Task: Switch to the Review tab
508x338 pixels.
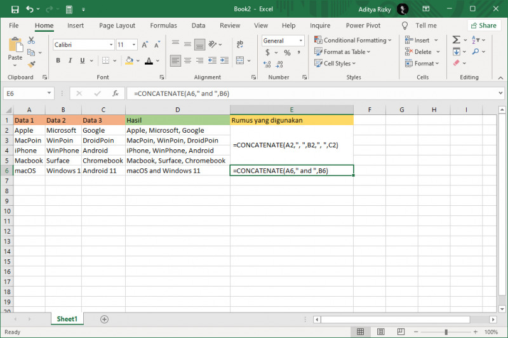Action: [x=230, y=25]
